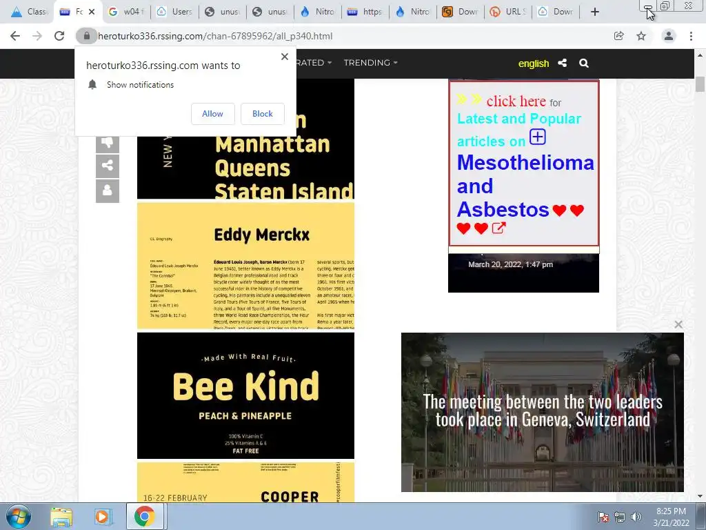Click the March 20, 2022 video timestamp

(x=511, y=264)
